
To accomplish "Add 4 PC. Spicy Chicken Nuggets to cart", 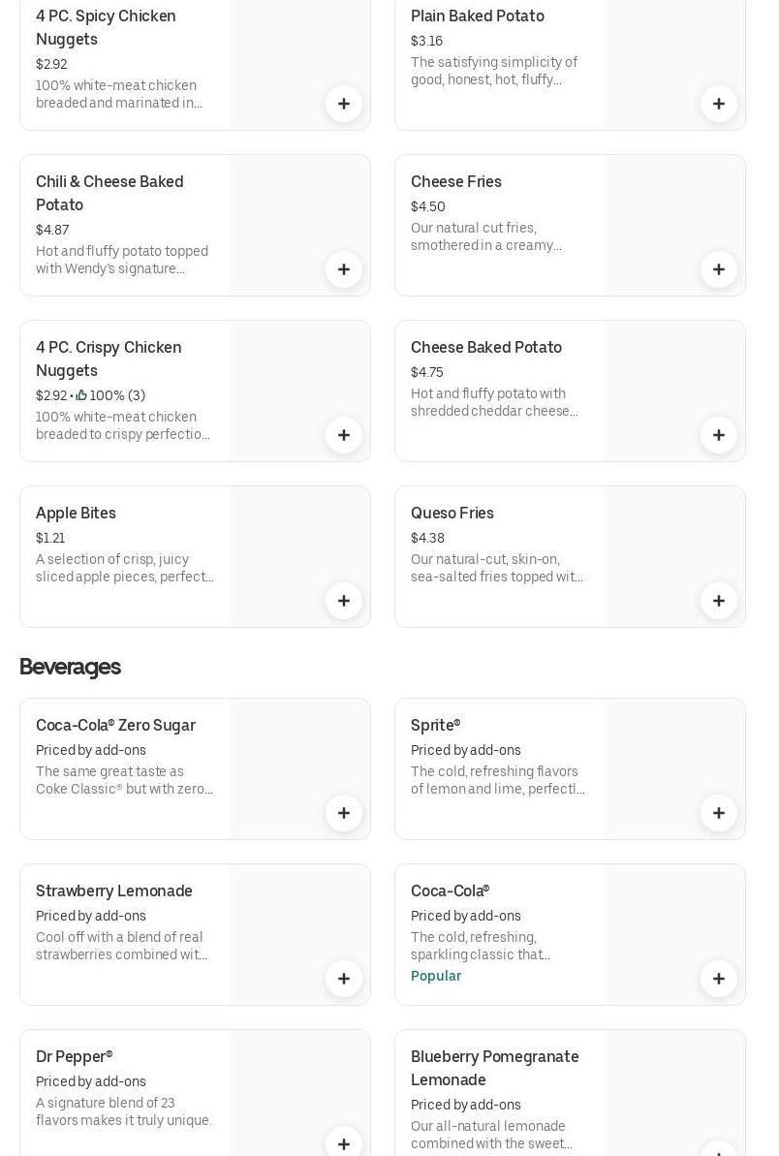I will (x=344, y=104).
